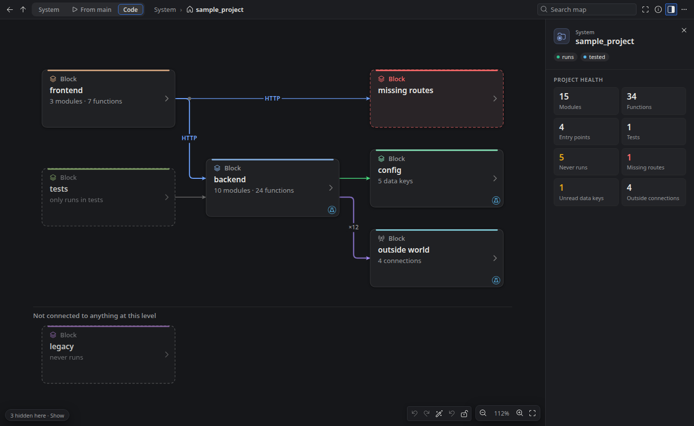Click the flask icon on backend block
Viewport: 694px width, 426px height.
(332, 210)
